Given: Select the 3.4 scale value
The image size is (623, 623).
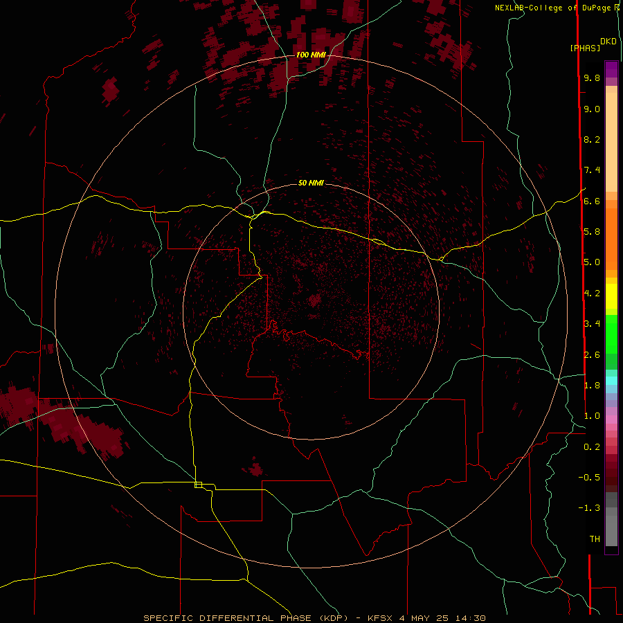Looking at the screenshot, I should [x=592, y=324].
